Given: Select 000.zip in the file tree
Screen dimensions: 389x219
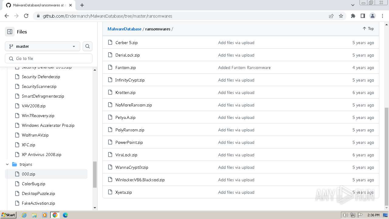Looking at the screenshot, I should tap(29, 174).
